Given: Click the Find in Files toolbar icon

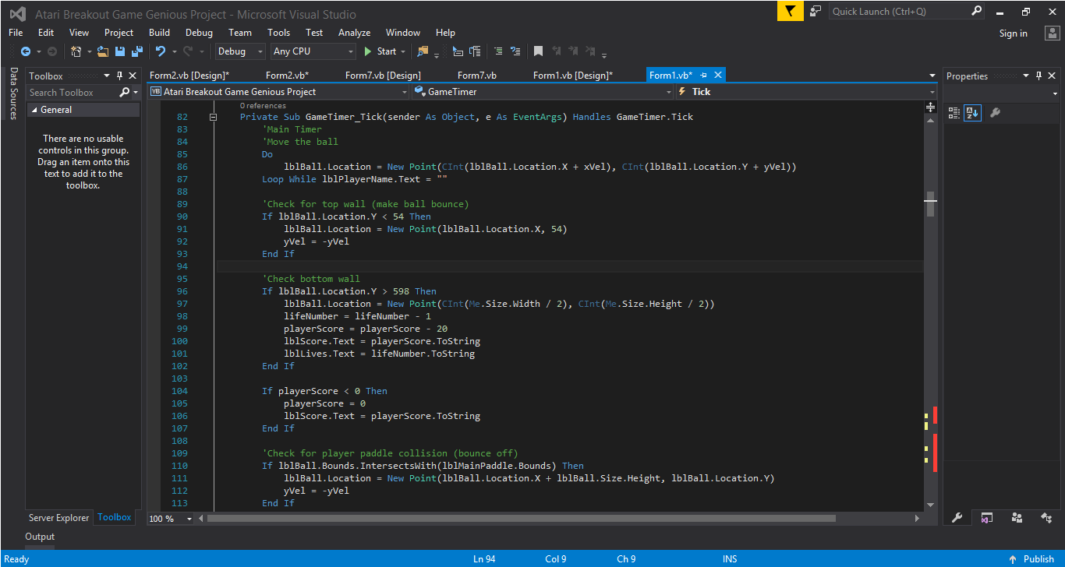Looking at the screenshot, I should [423, 51].
